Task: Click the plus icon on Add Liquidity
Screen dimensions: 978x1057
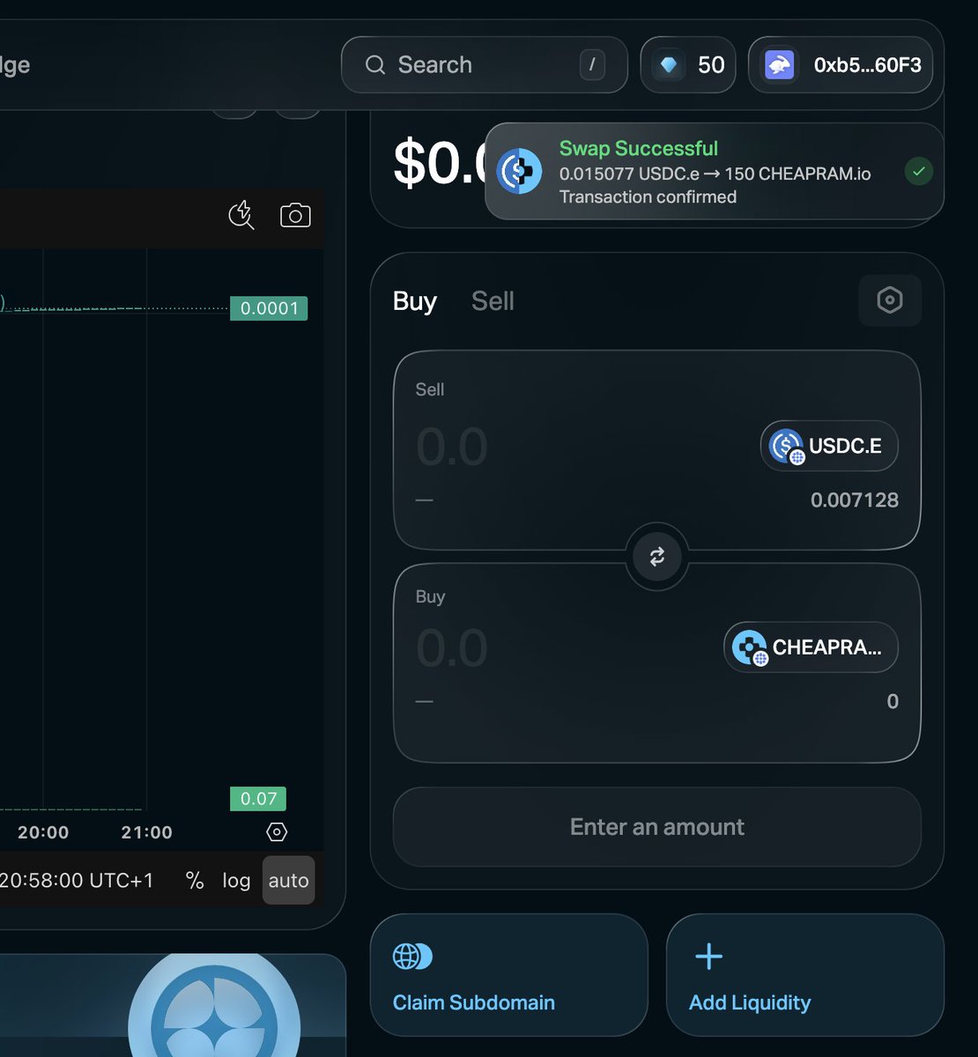Action: (x=709, y=957)
